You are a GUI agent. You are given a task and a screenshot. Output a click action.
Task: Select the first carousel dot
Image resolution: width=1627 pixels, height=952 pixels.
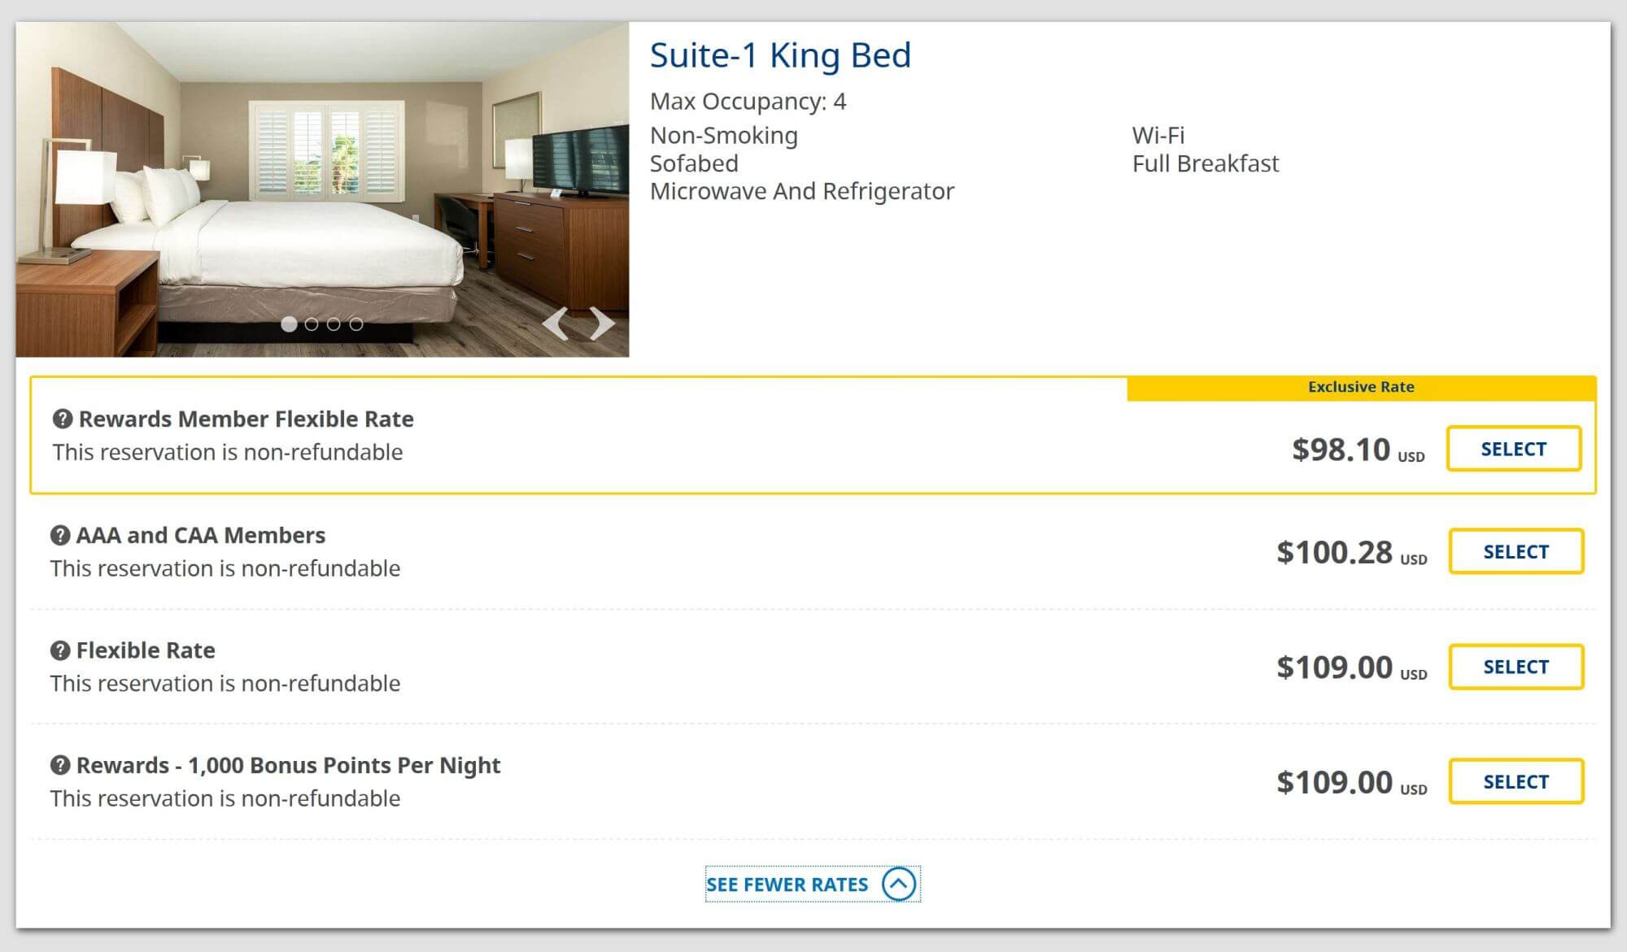289,324
